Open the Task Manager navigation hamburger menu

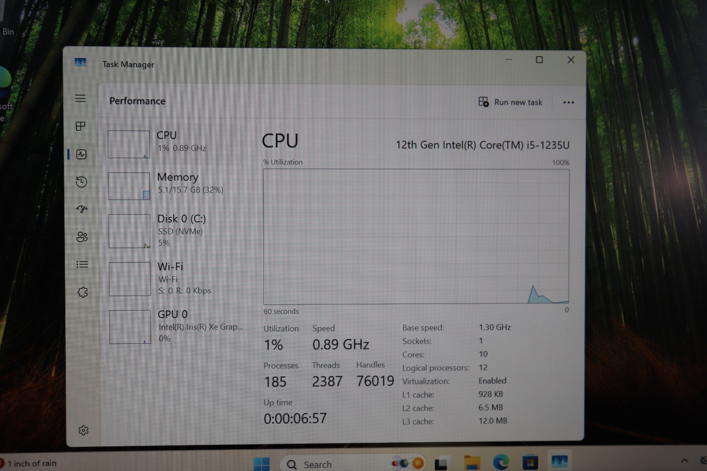click(x=80, y=99)
